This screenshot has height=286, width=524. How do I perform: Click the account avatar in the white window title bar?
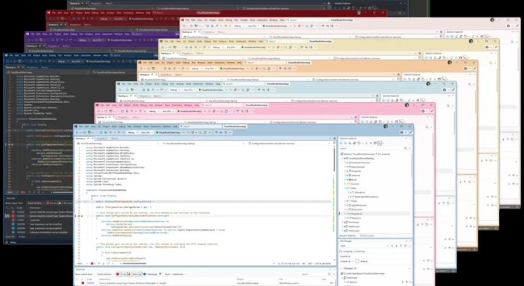(x=492, y=20)
